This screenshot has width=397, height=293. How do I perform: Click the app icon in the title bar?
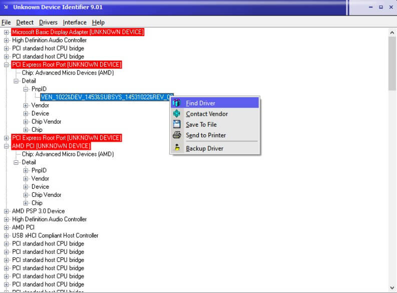click(x=6, y=7)
